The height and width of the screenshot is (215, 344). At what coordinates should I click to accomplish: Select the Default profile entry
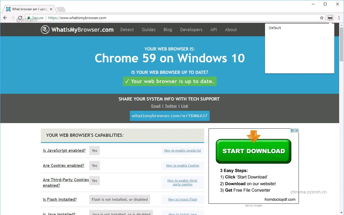click(275, 28)
